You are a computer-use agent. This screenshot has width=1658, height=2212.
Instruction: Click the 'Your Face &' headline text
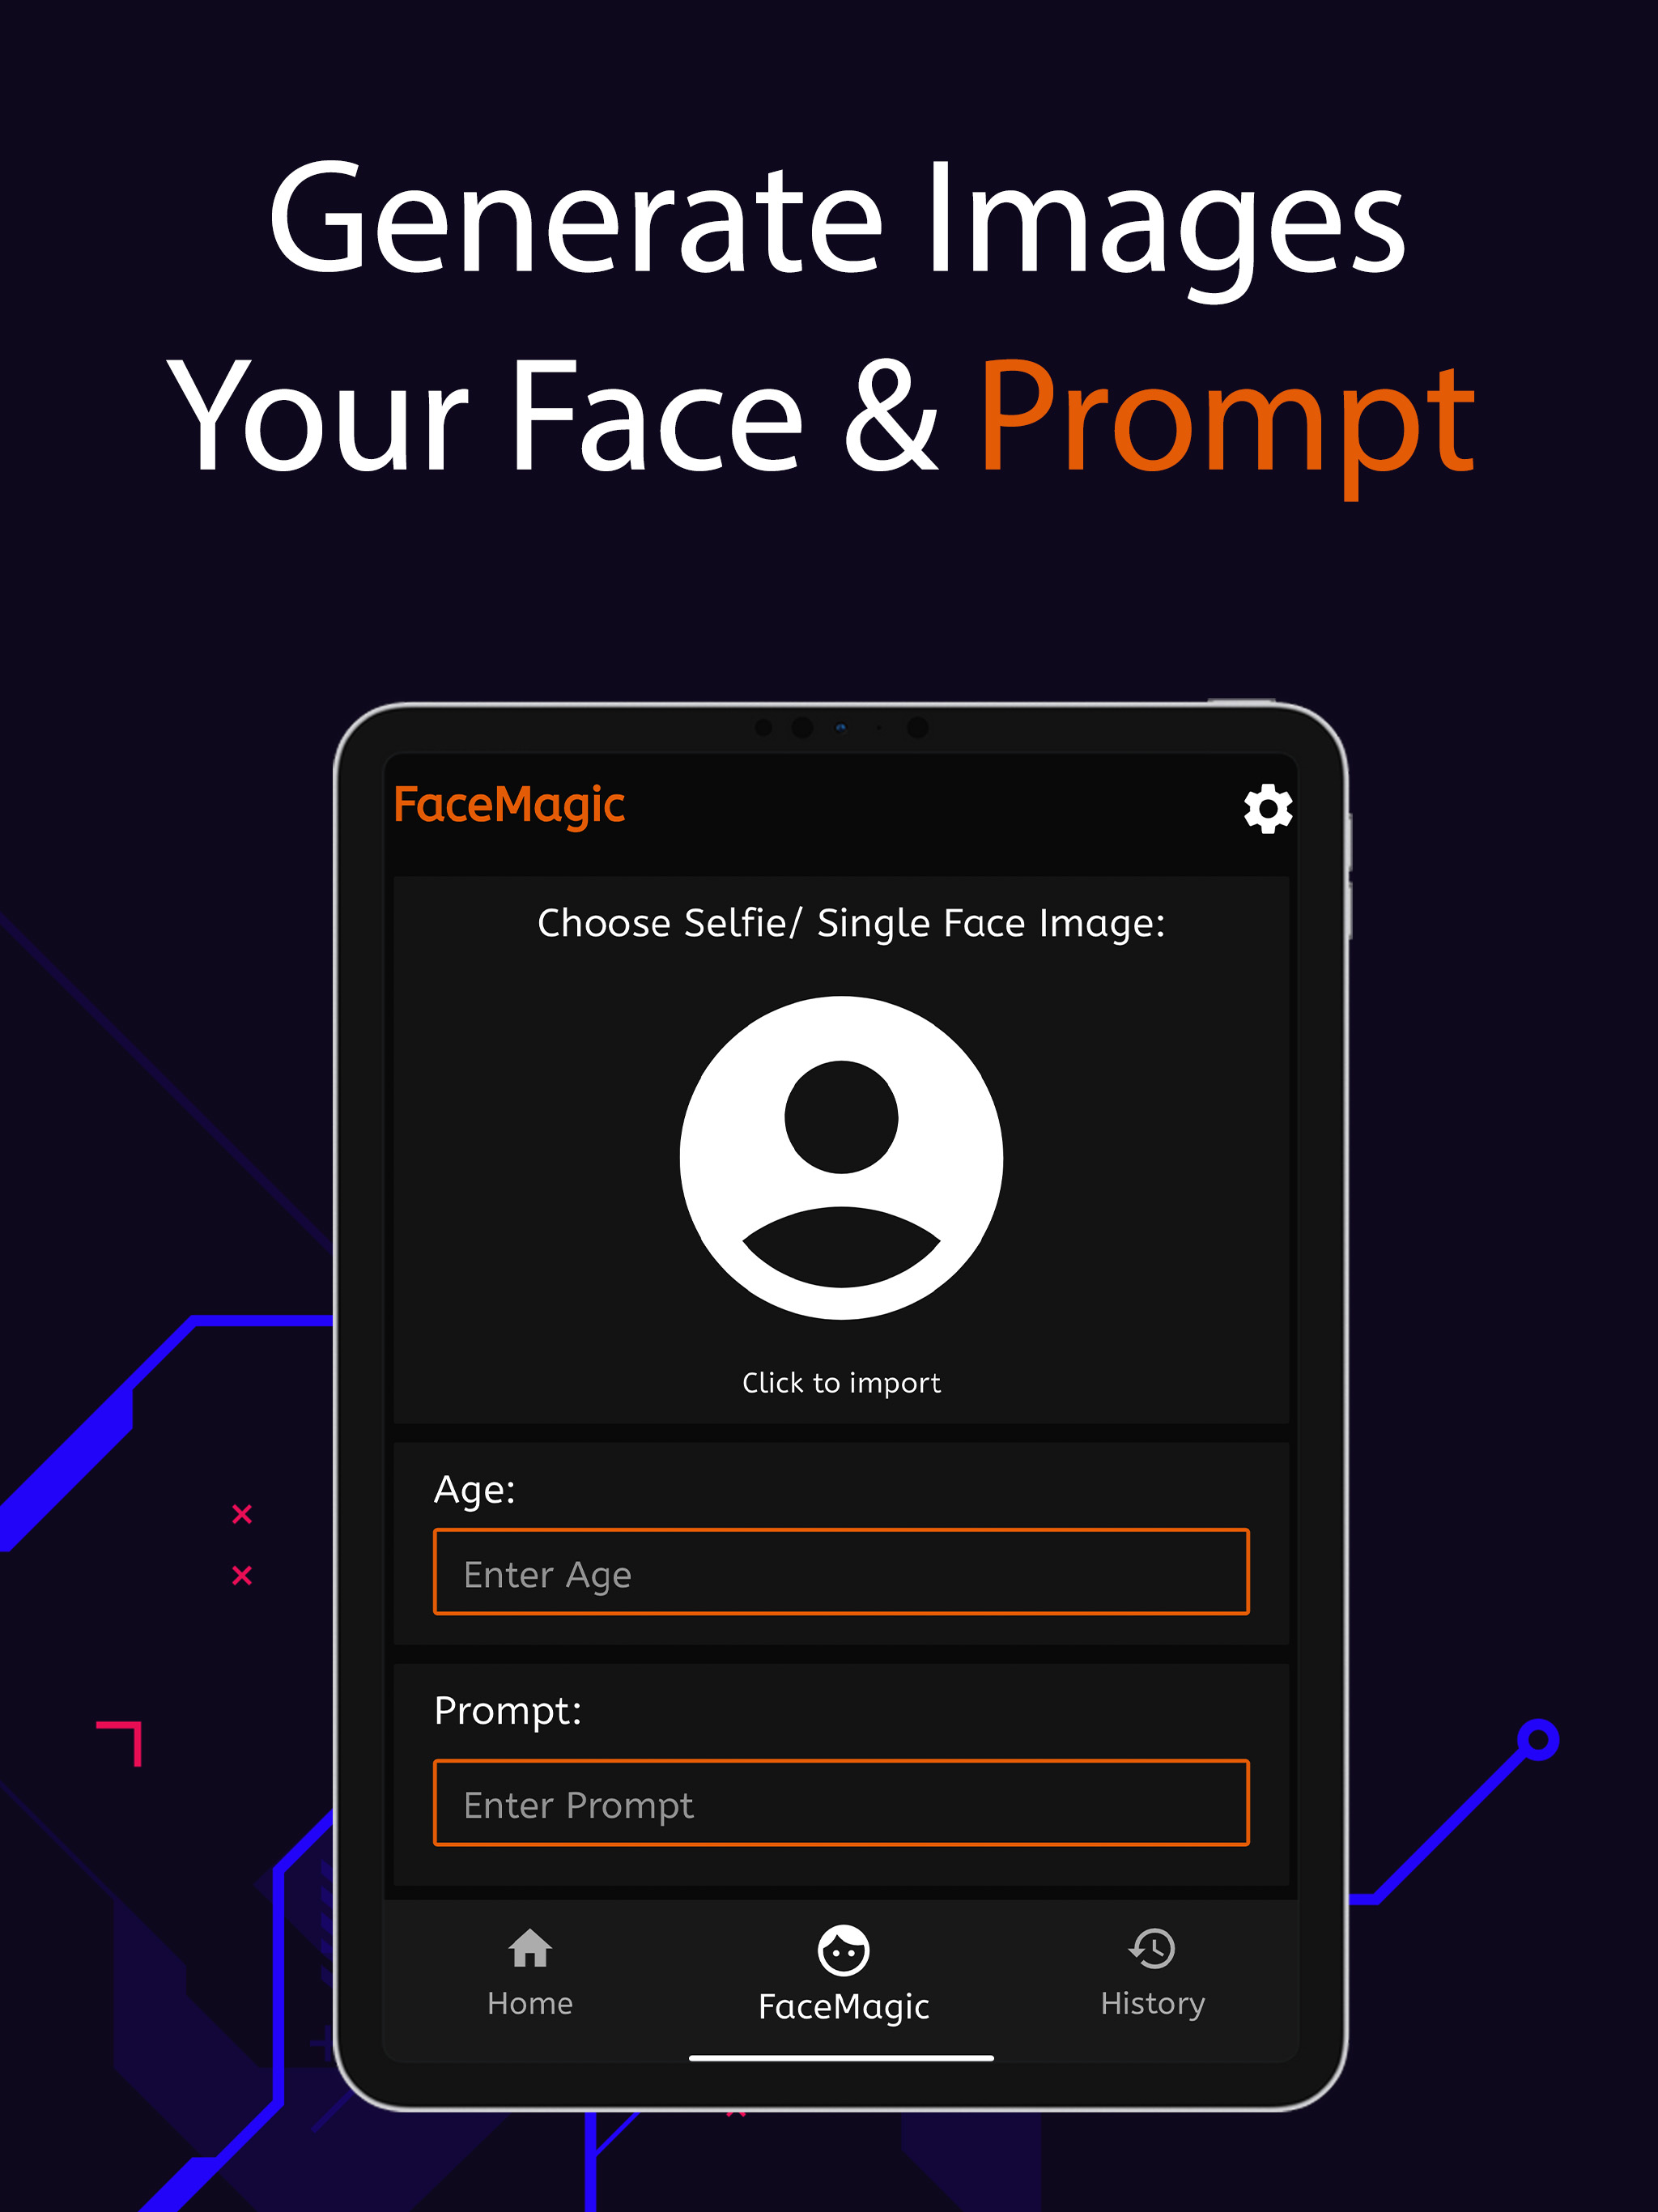coord(553,414)
